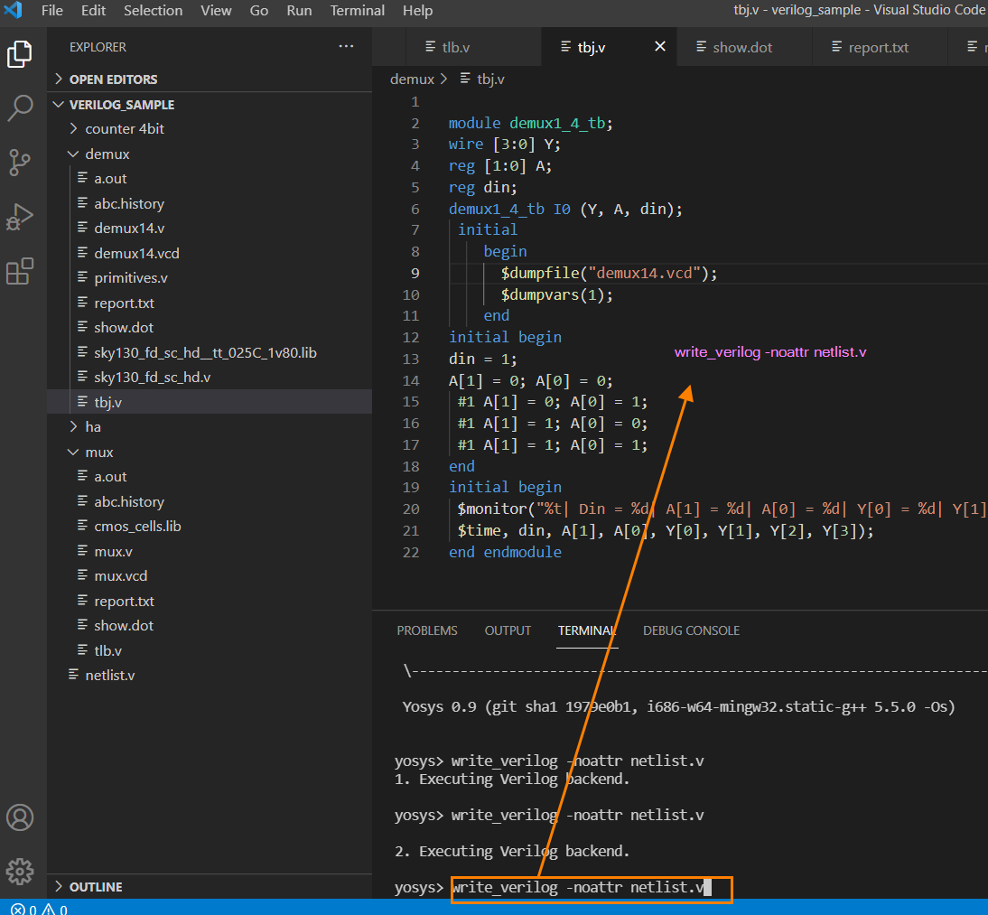Screen dimensions: 988x915
Task: Open the Explorer view in activity bar
Action: click(20, 54)
